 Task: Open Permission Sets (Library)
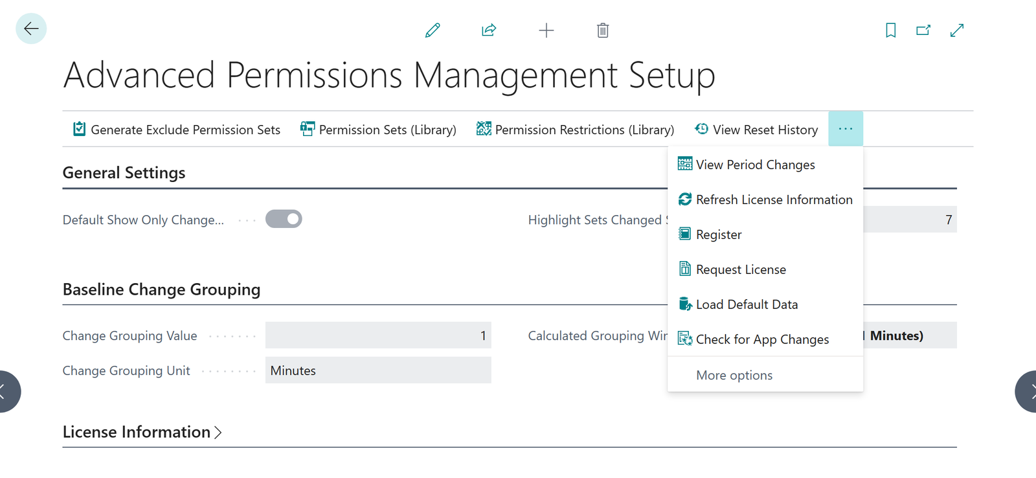tap(378, 130)
